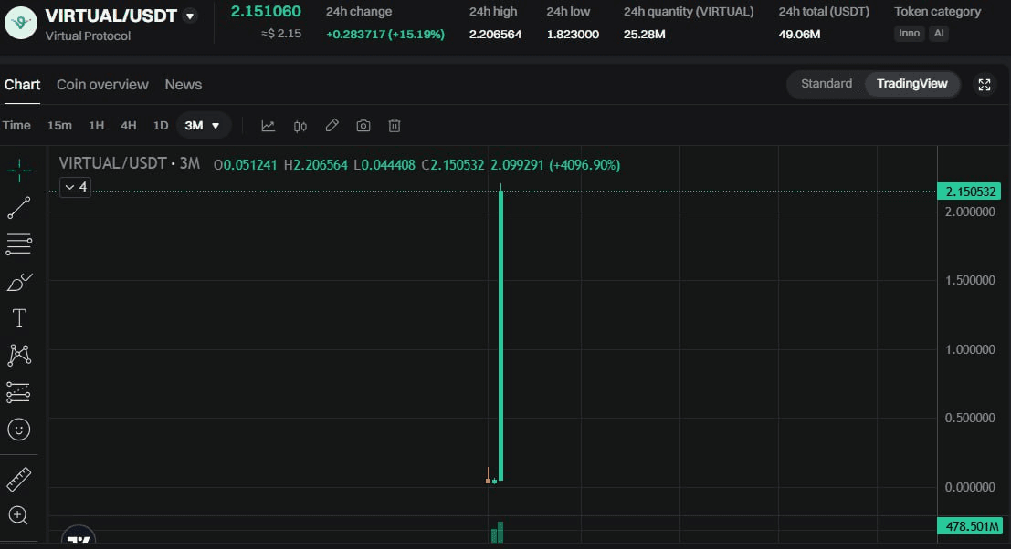Select the 15m timeframe
1011x549 pixels.
pyautogui.click(x=59, y=126)
